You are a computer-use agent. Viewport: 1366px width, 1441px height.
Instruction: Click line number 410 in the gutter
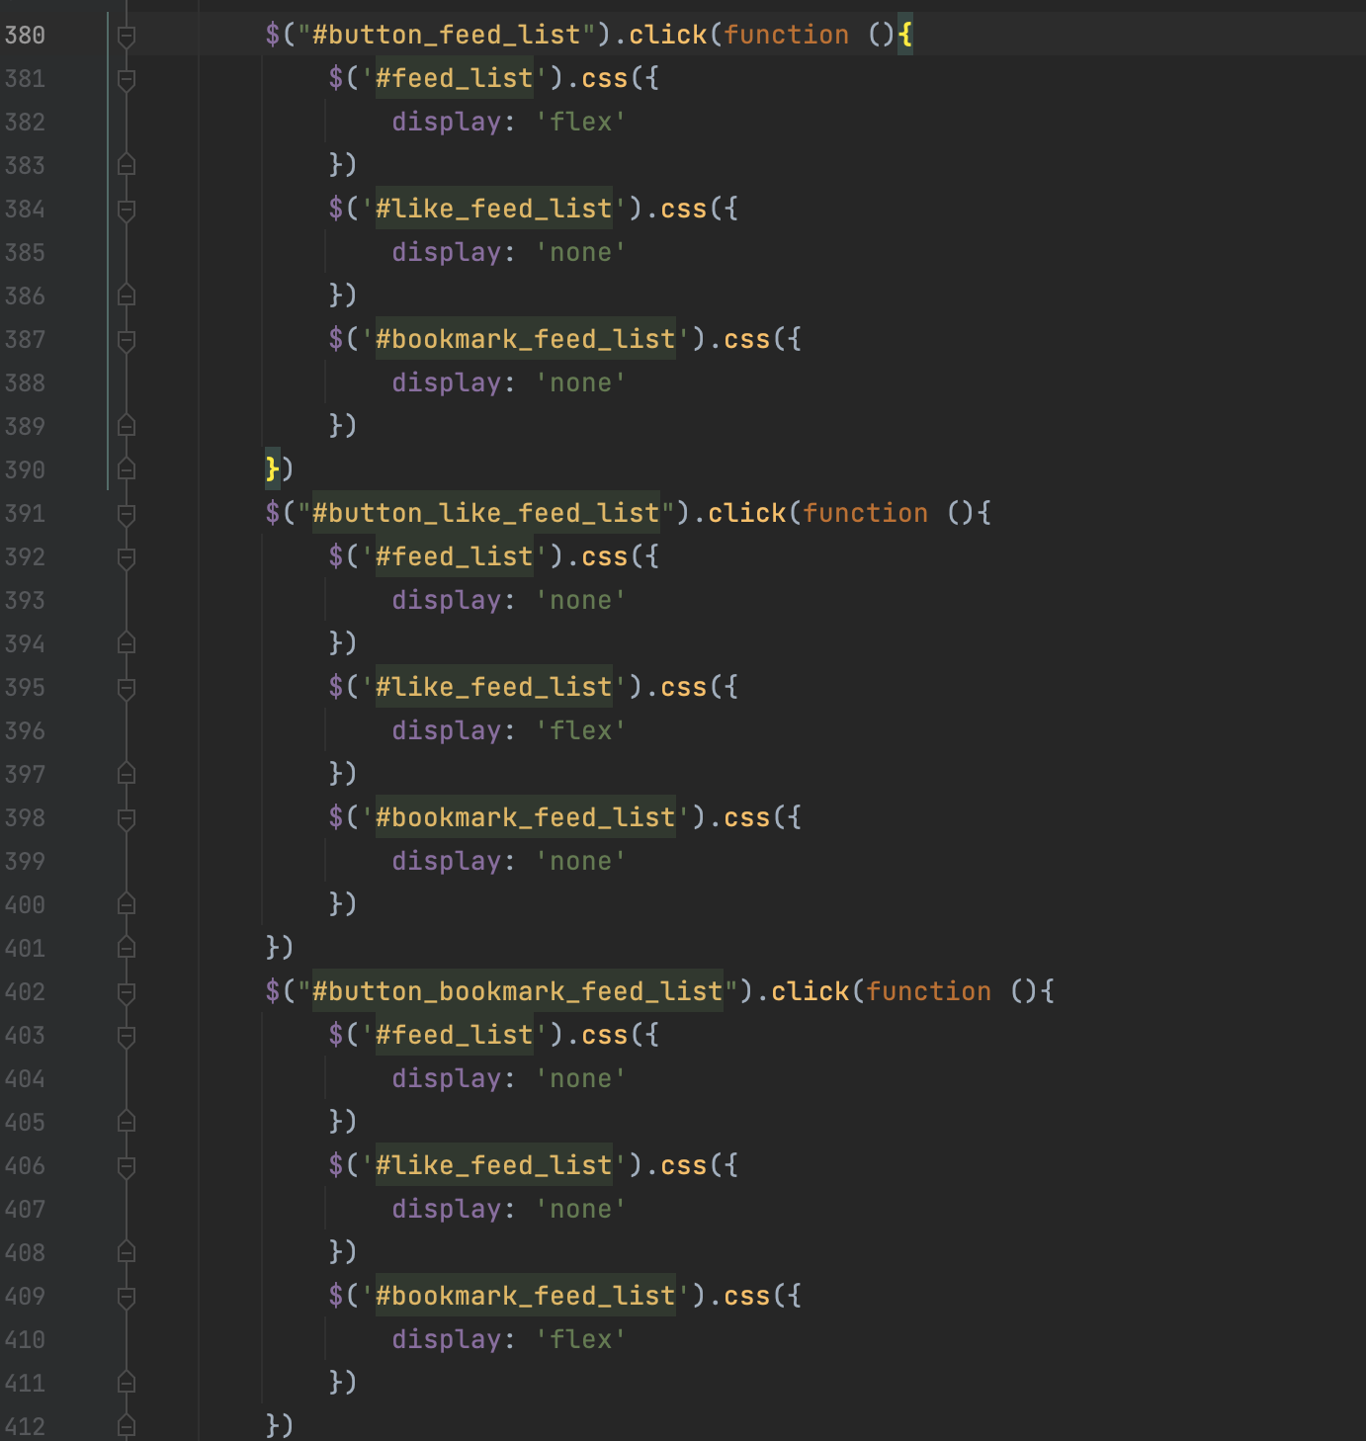[25, 1340]
